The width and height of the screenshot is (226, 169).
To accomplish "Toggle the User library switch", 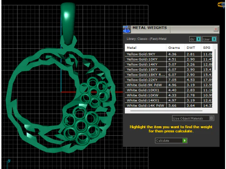I will tap(210, 39).
